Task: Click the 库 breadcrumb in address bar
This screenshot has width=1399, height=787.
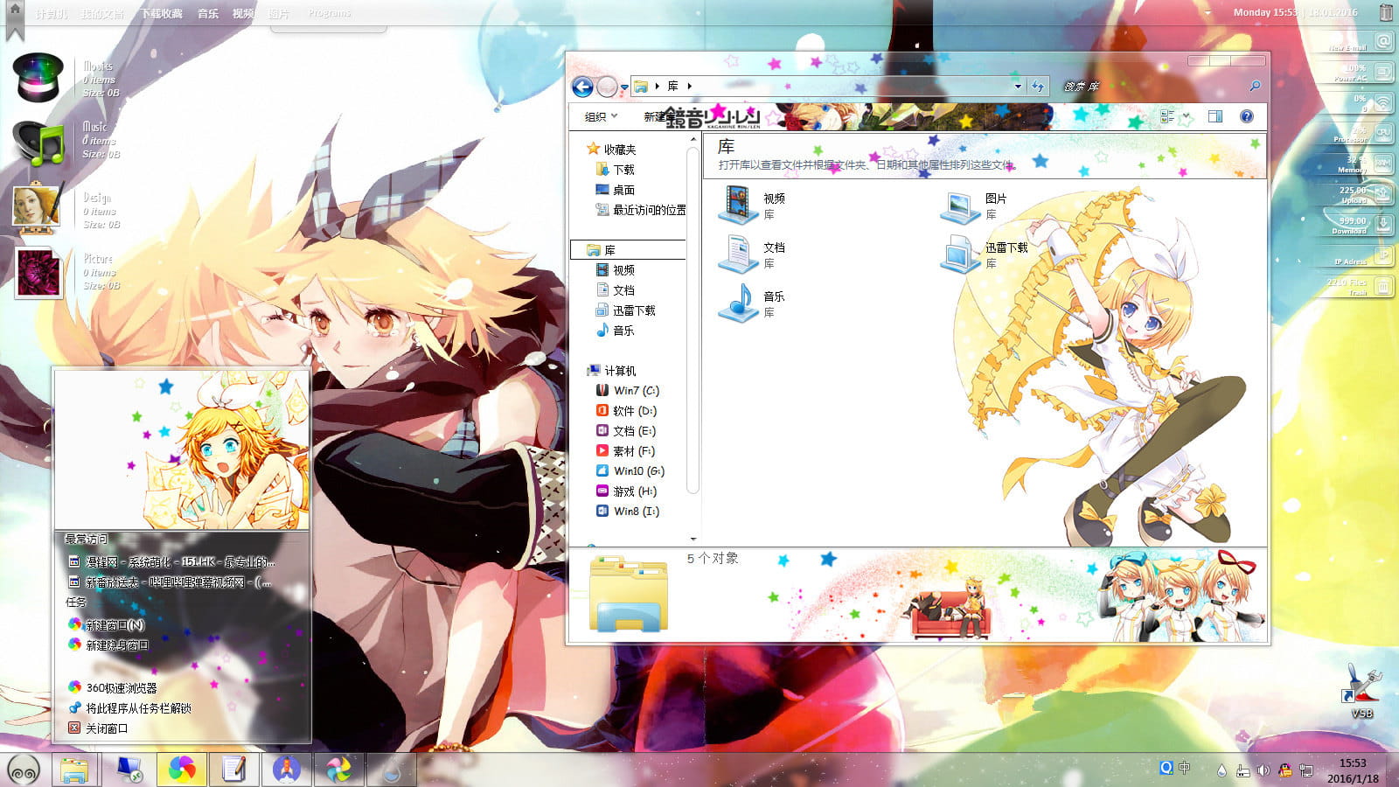Action: point(672,87)
